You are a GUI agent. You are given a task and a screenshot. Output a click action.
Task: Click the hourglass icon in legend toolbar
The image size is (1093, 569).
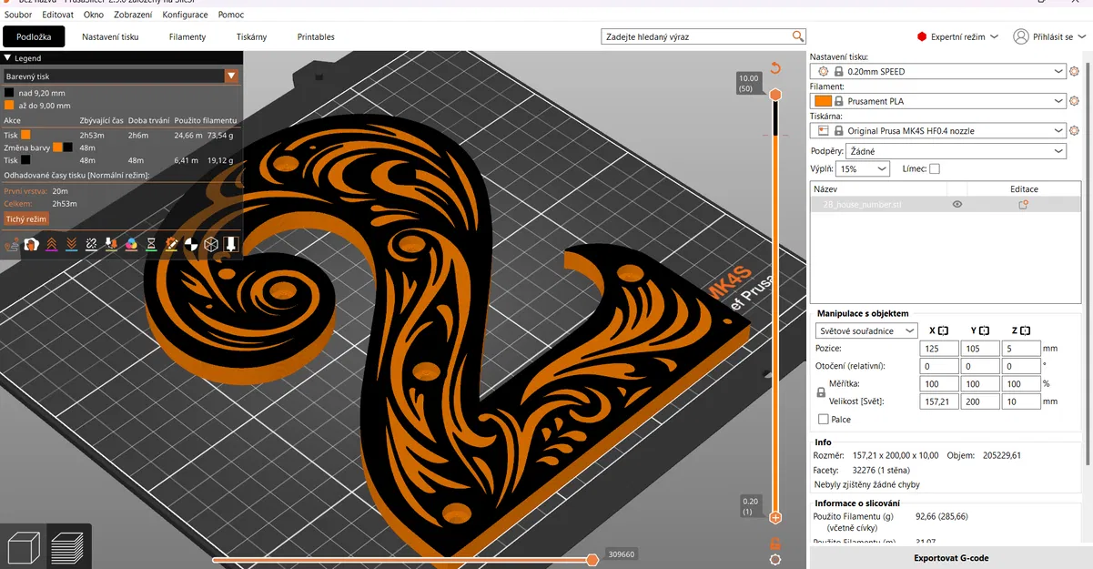(x=151, y=244)
